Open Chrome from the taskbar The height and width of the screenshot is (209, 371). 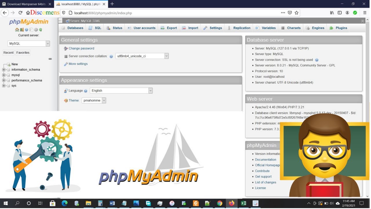(x=219, y=203)
